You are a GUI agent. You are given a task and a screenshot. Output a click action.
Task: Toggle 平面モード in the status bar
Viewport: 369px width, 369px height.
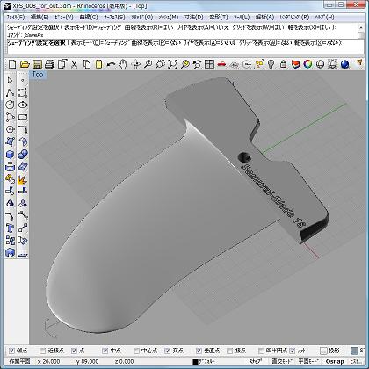tap(308, 361)
